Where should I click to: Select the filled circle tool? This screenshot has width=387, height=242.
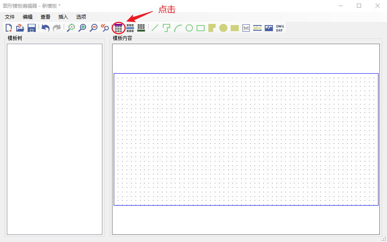[x=223, y=28]
